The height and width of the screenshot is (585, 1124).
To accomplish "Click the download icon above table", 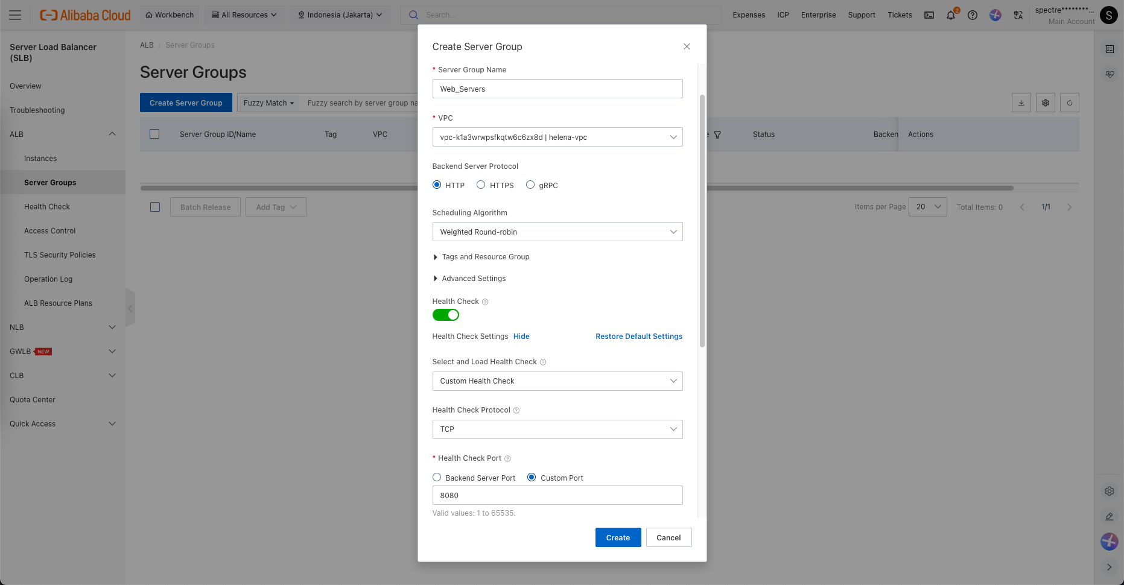I will (x=1021, y=103).
